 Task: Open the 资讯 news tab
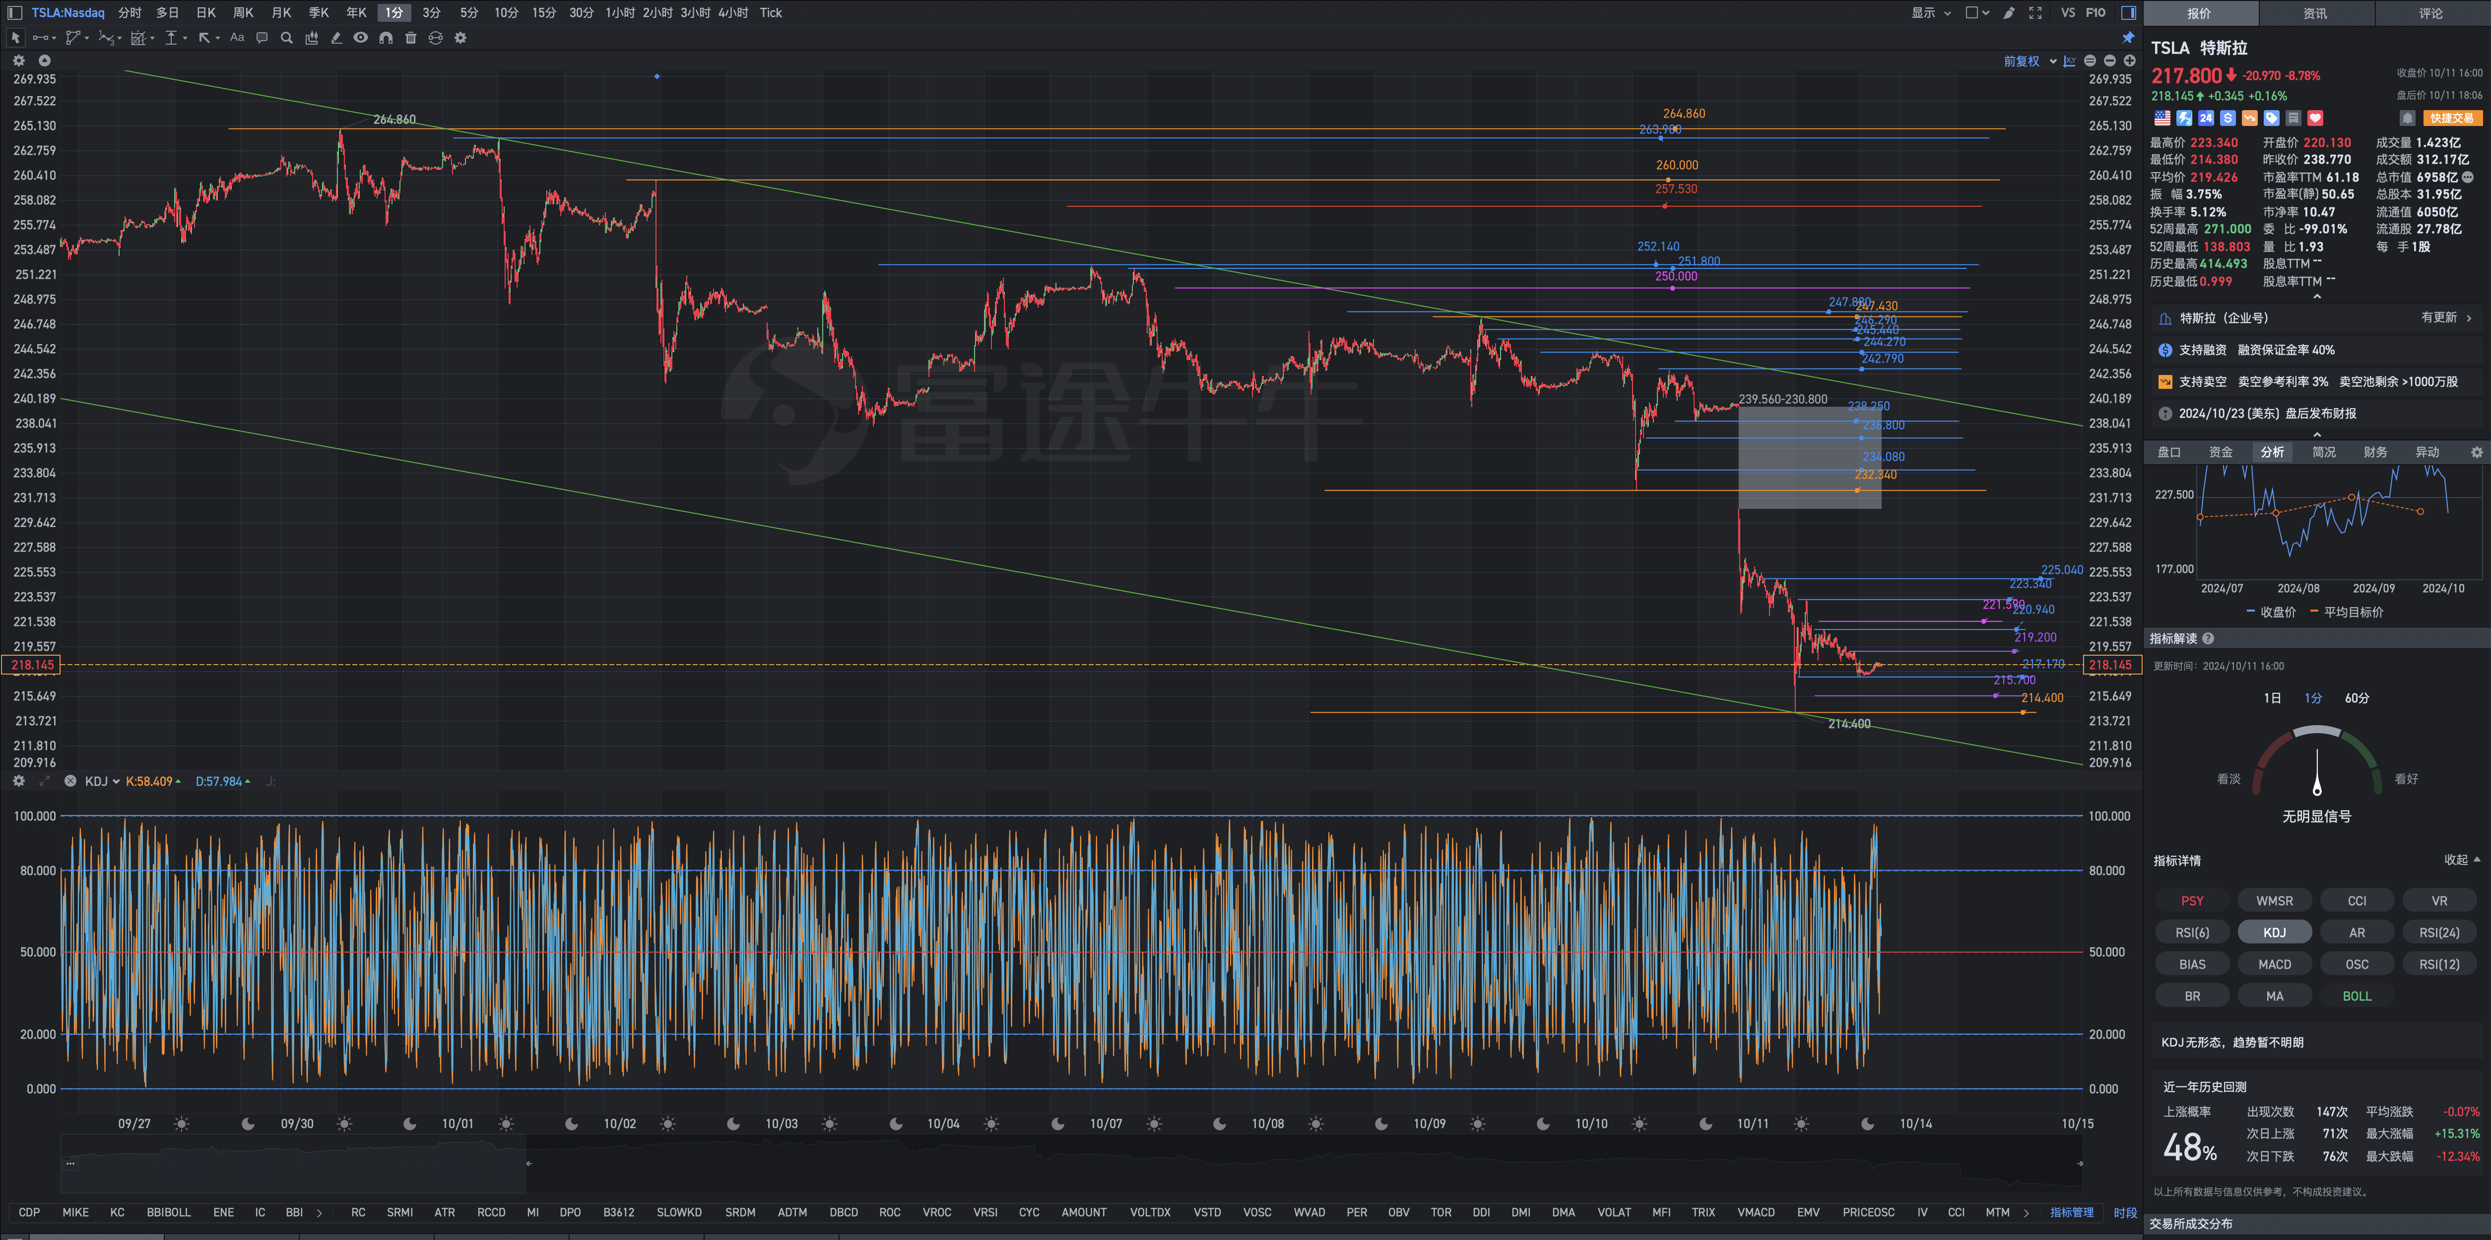(2315, 12)
